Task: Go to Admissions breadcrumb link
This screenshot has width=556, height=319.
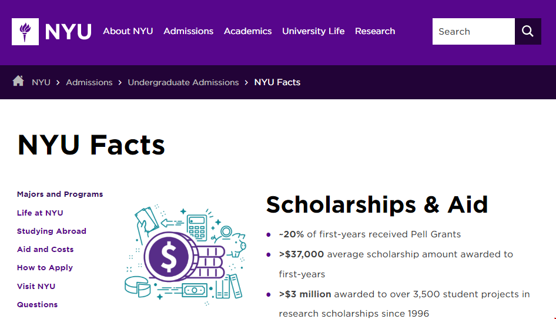Action: coord(89,82)
